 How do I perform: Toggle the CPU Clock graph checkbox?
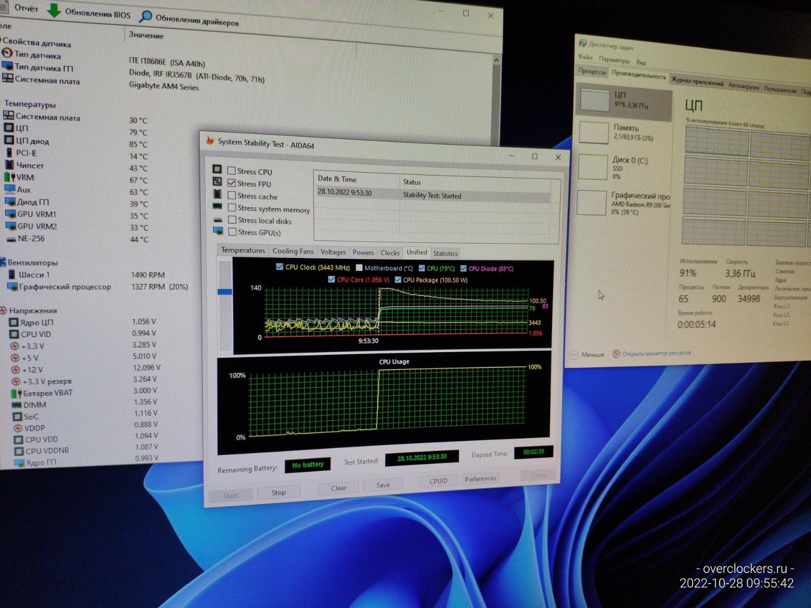point(279,267)
